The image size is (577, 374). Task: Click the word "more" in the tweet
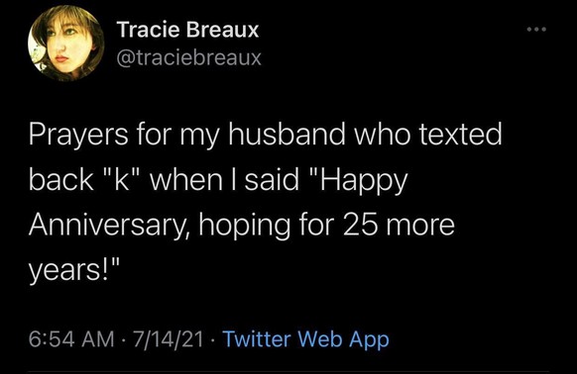point(420,227)
